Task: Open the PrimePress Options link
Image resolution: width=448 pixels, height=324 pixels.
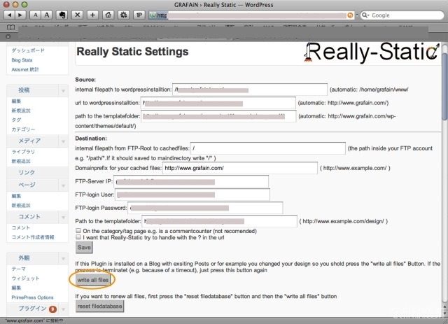Action: pos(33,297)
